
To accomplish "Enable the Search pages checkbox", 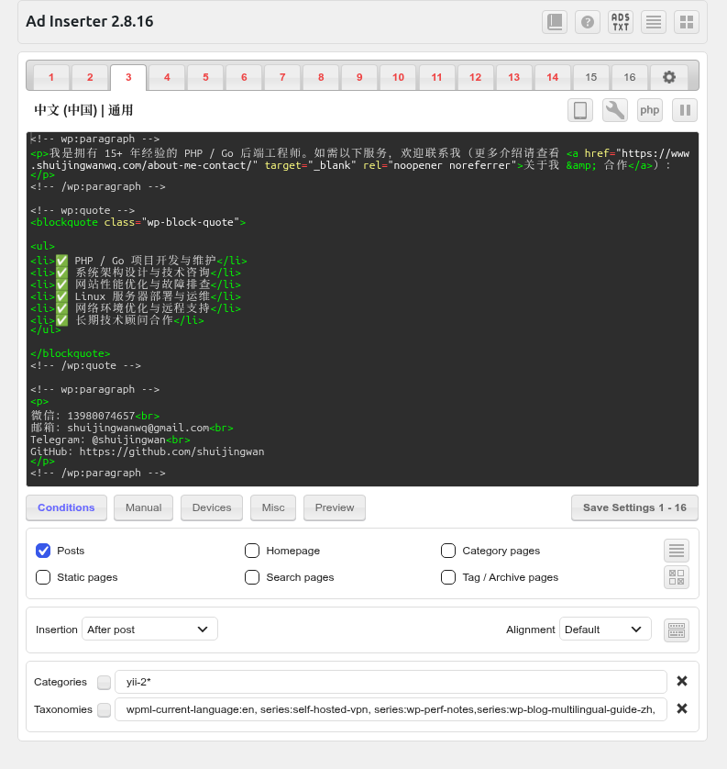I will [252, 577].
